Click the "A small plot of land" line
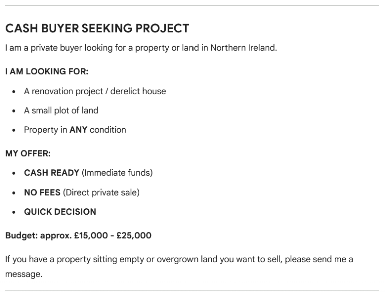This screenshot has height=295, width=385. pyautogui.click(x=61, y=110)
